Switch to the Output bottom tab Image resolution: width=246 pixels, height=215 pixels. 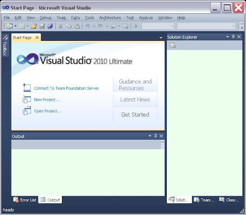pyautogui.click(x=50, y=200)
